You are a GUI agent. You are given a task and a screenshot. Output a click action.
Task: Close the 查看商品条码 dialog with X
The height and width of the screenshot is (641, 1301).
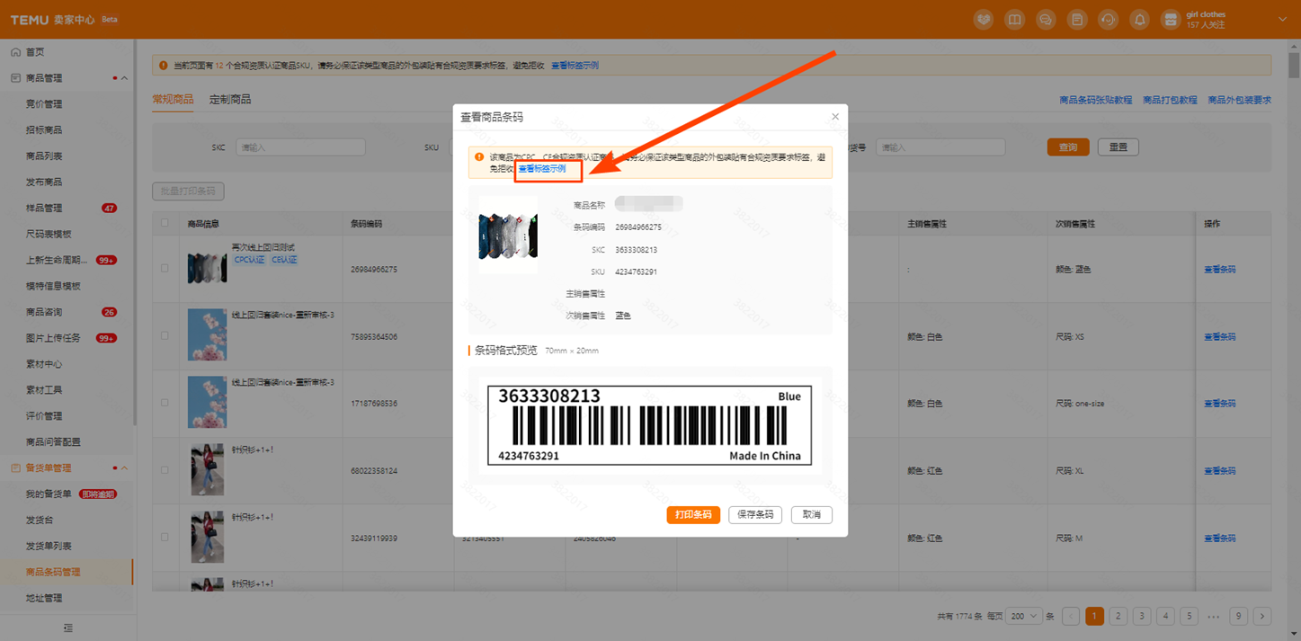click(835, 117)
